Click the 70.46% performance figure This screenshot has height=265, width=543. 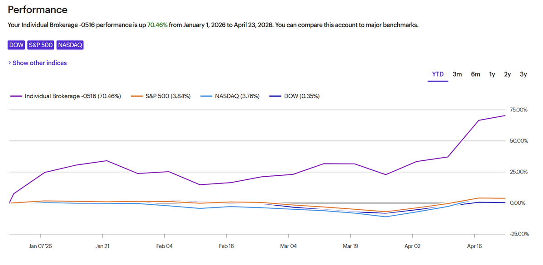157,25
